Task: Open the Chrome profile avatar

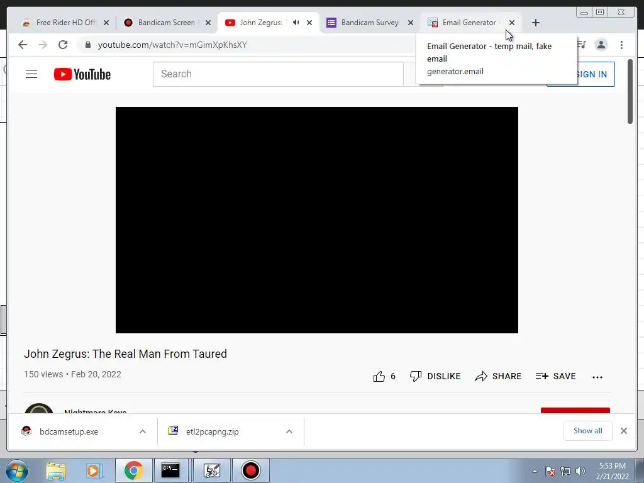Action: (x=601, y=45)
